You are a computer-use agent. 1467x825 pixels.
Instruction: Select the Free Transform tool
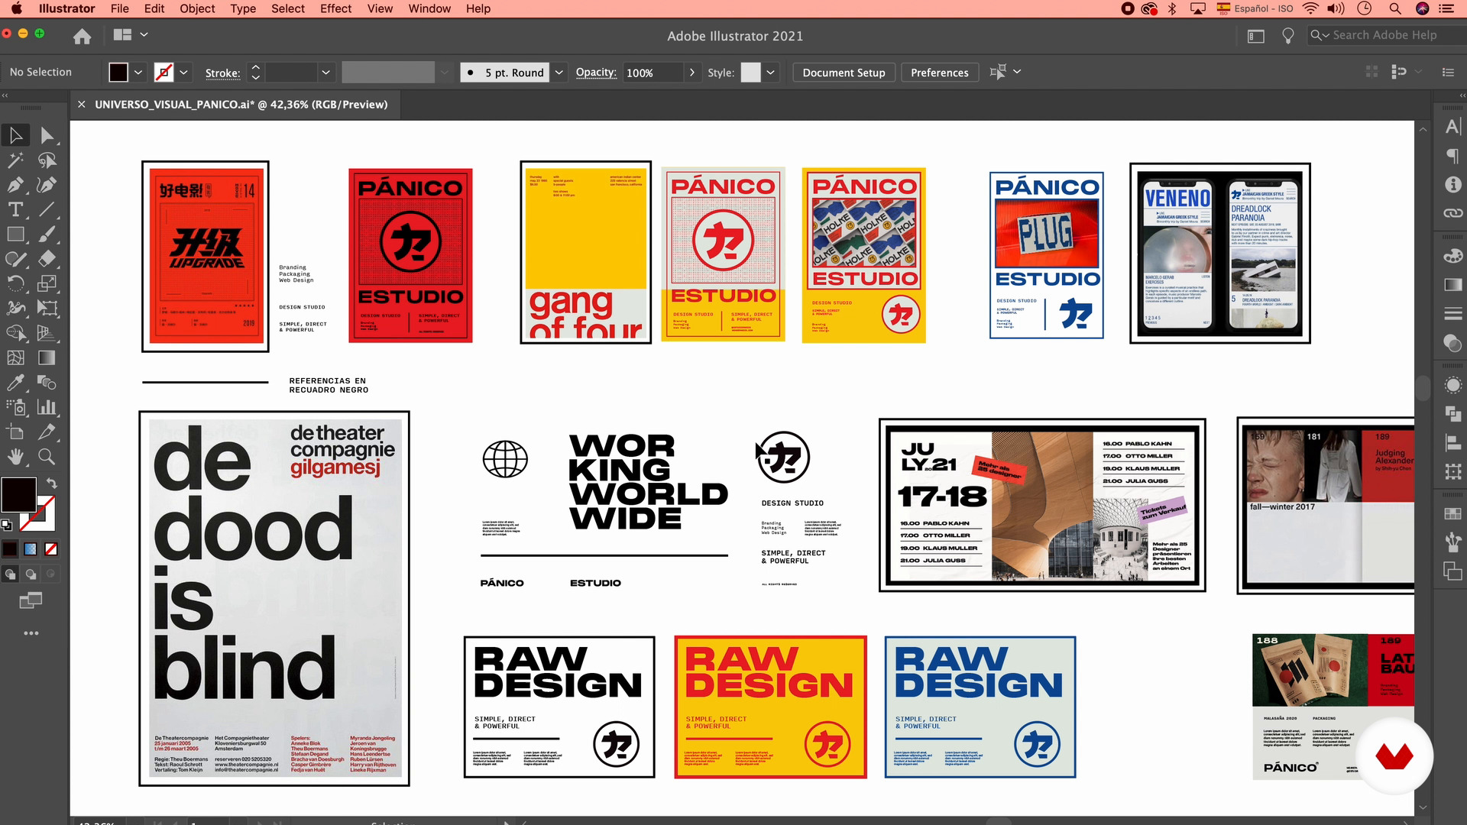point(47,309)
